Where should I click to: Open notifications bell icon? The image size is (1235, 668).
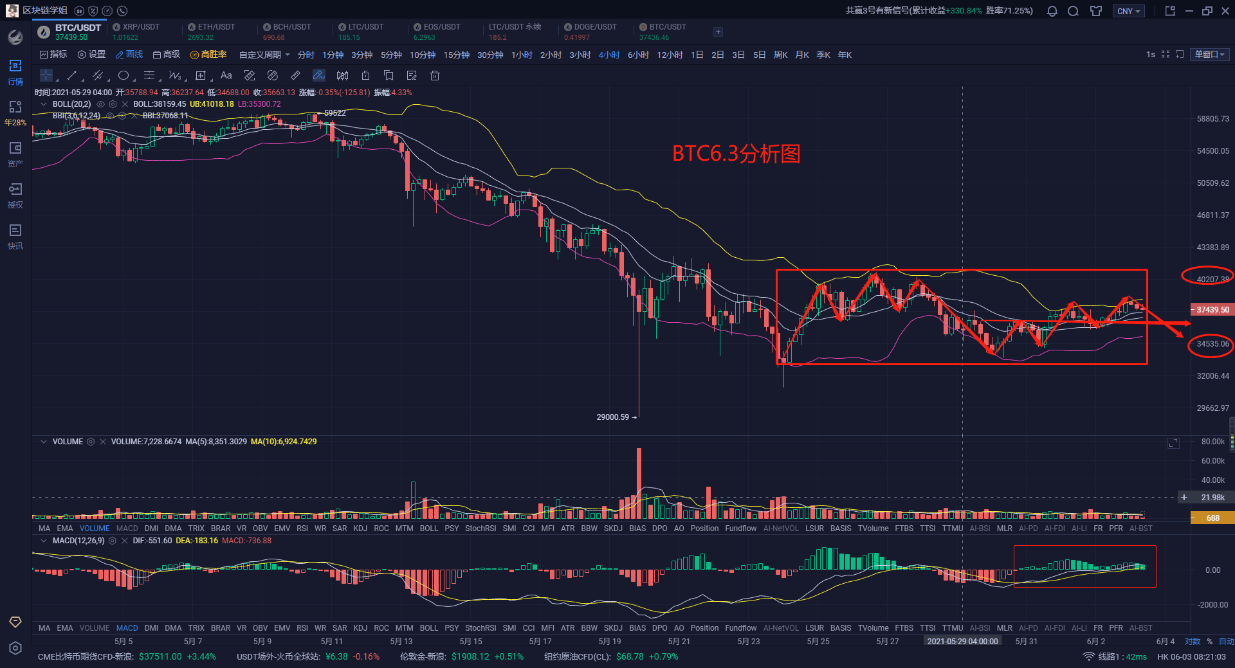(1052, 11)
